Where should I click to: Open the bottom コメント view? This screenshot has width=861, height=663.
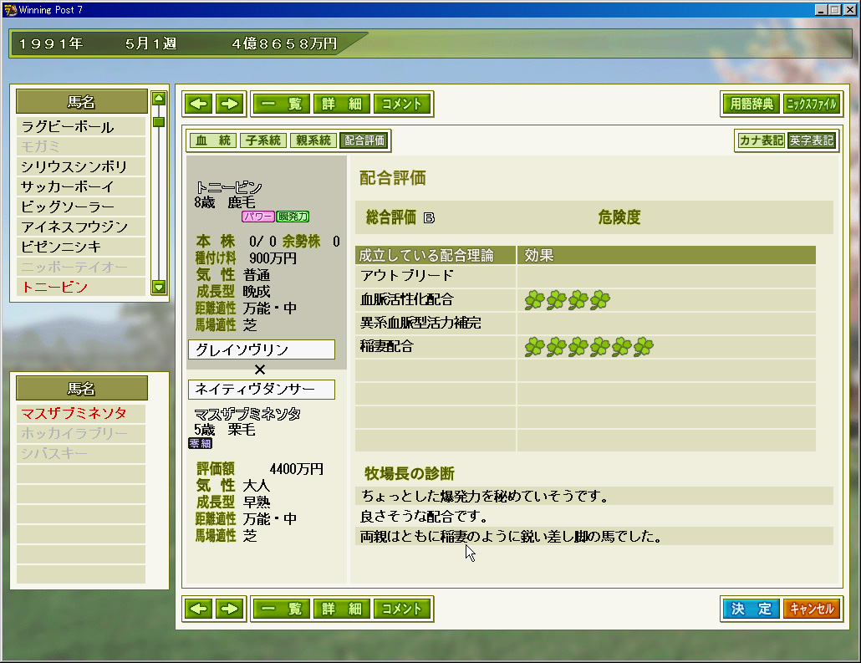coord(402,609)
